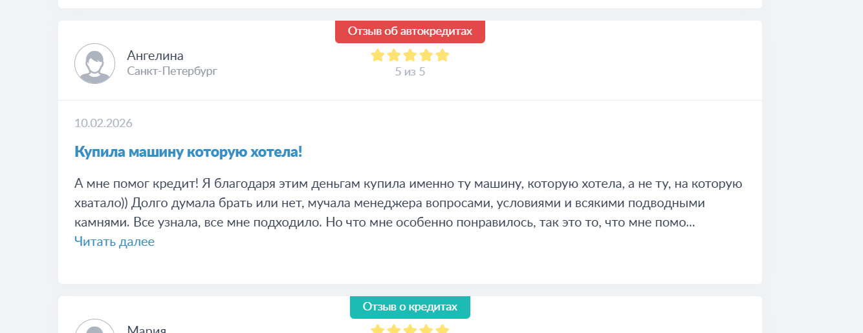Image resolution: width=863 pixels, height=333 pixels.
Task: Expand the review with "Читать далее"
Action: pos(115,241)
